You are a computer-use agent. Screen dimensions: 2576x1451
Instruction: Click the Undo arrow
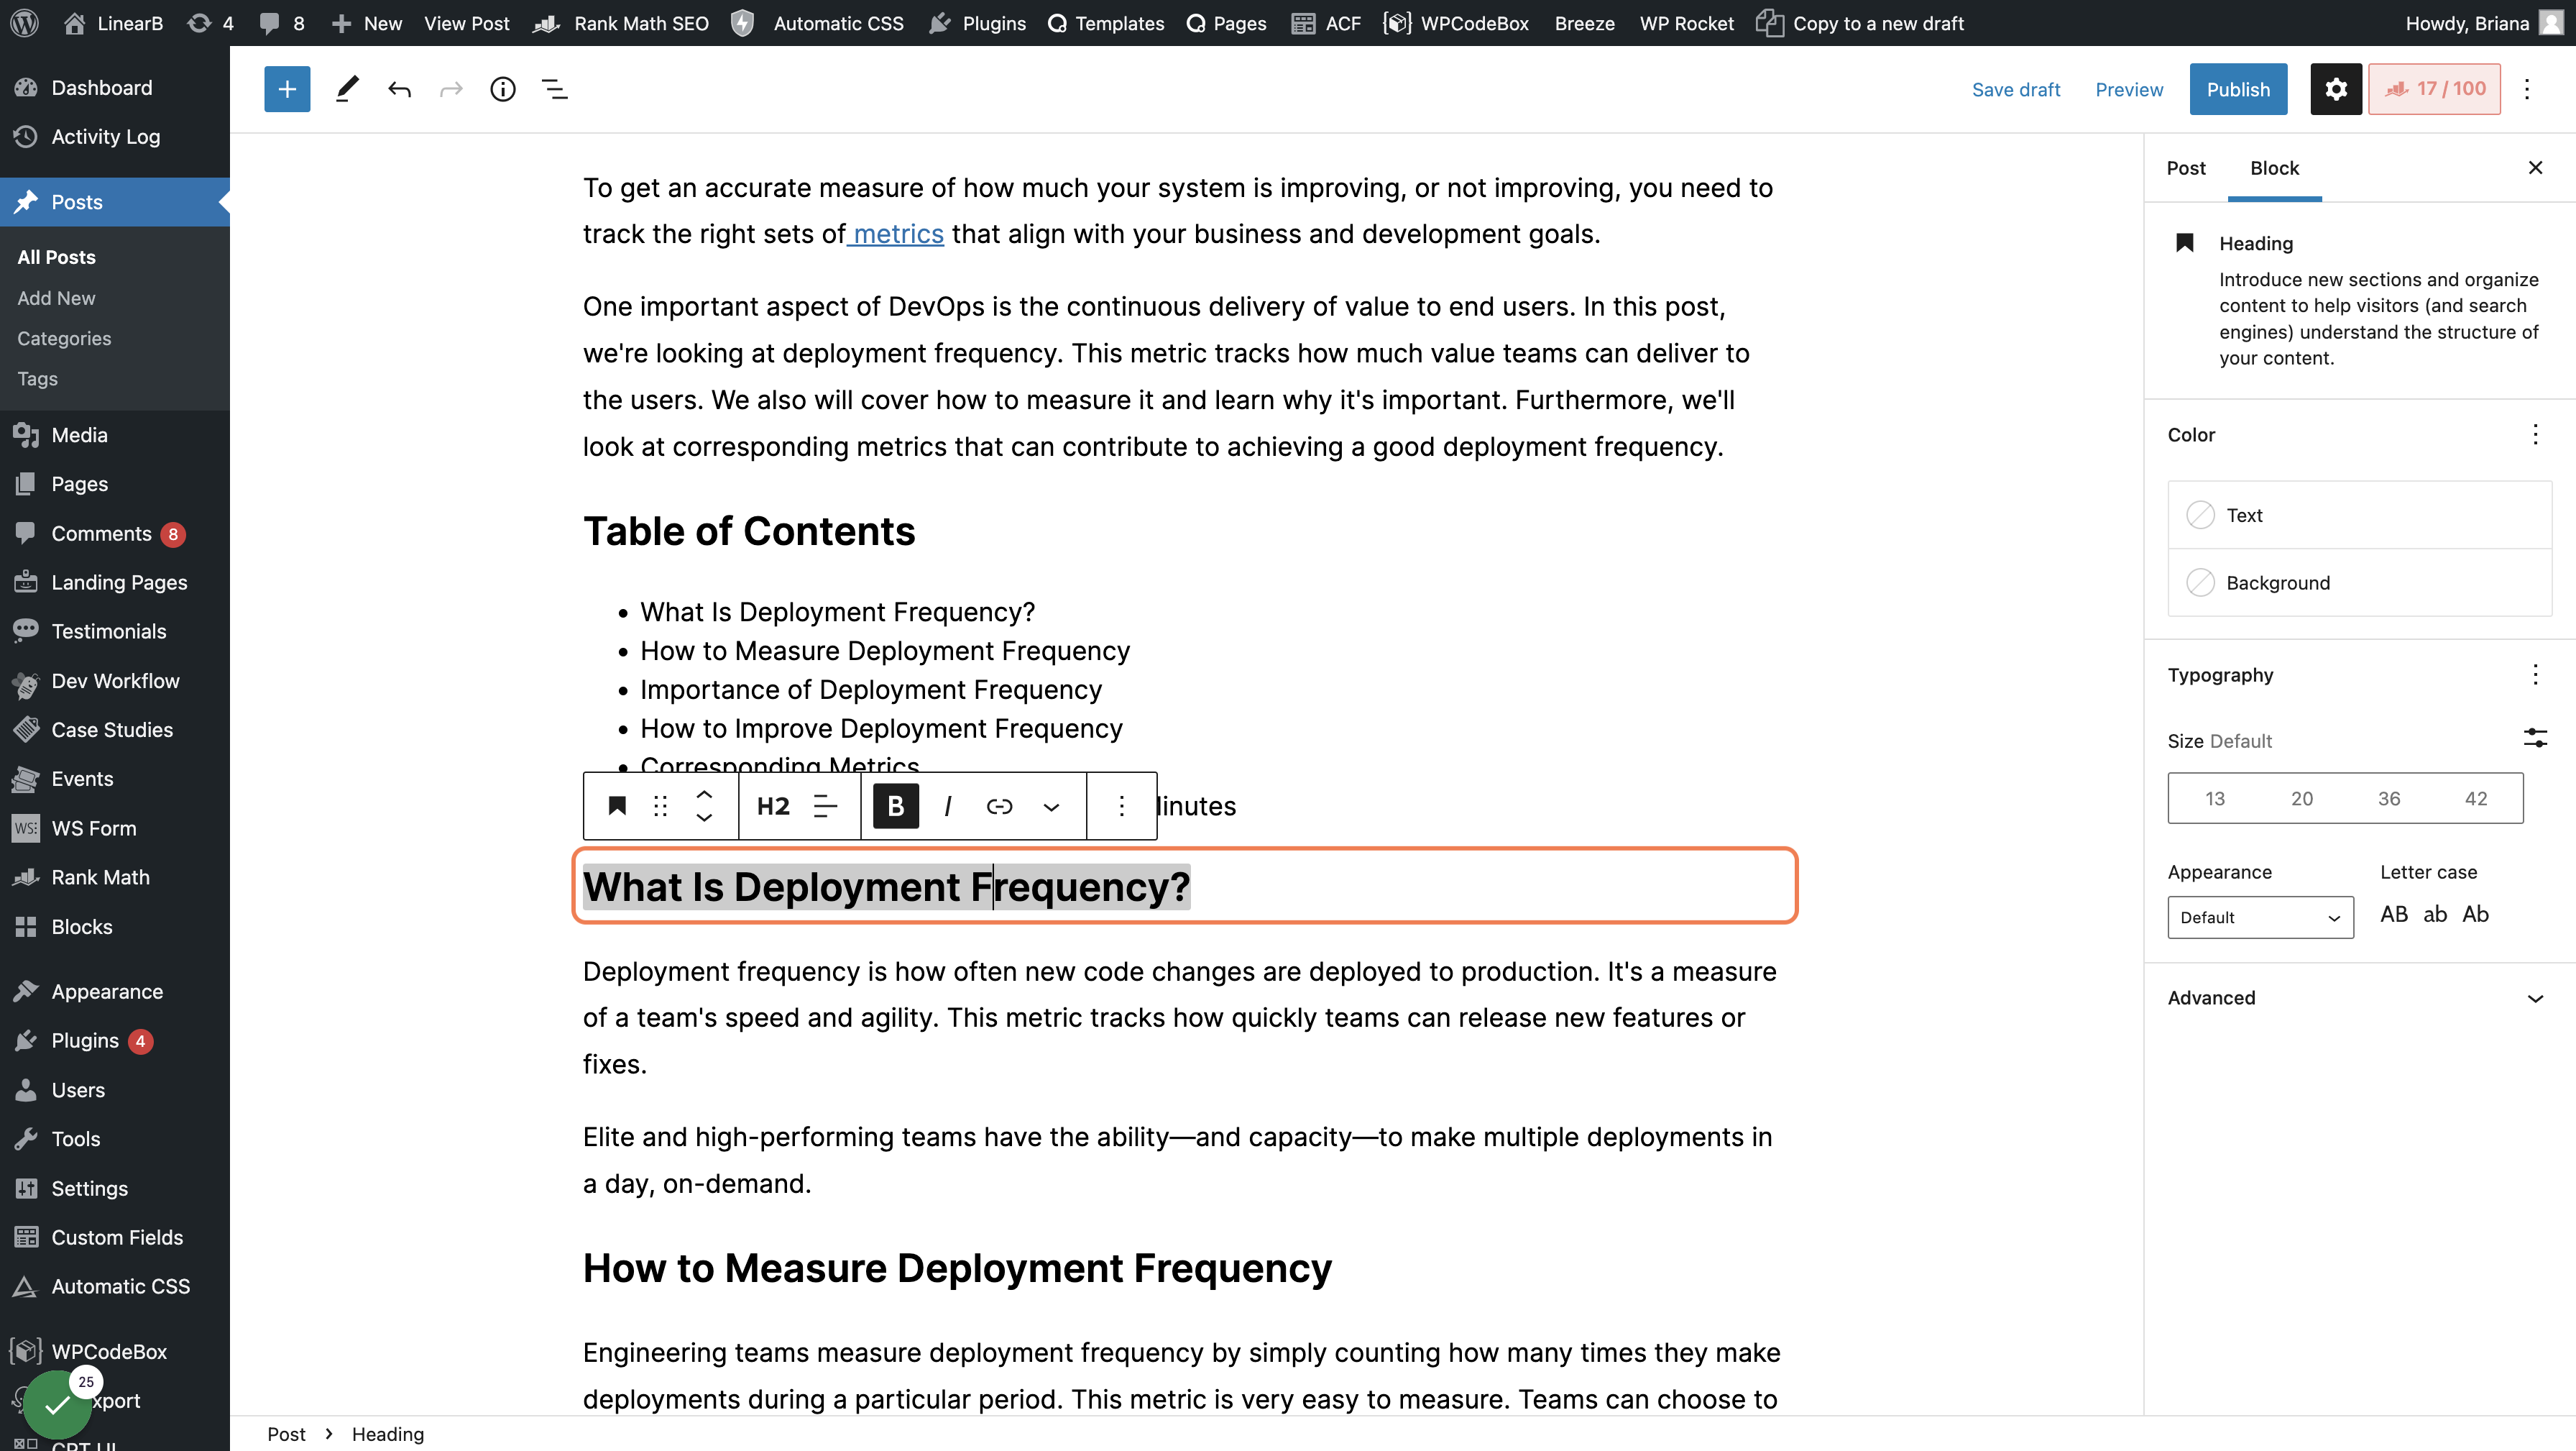point(399,89)
